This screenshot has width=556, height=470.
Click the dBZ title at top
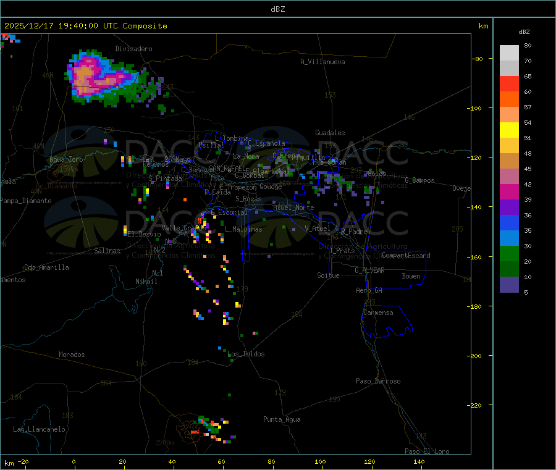click(x=278, y=9)
